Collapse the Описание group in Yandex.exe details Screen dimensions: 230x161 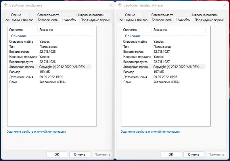click(19, 36)
